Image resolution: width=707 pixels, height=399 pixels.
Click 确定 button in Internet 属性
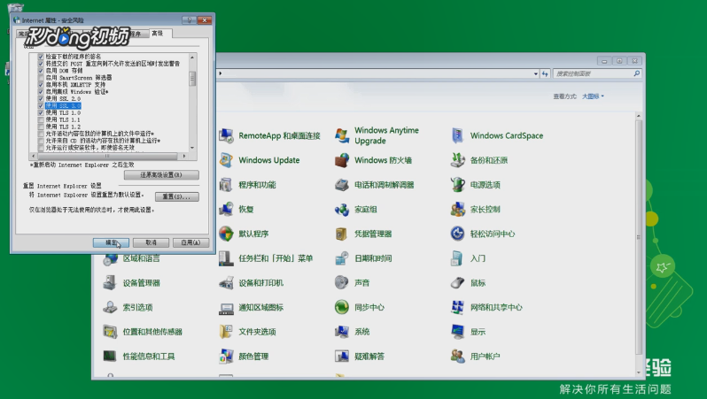click(111, 242)
